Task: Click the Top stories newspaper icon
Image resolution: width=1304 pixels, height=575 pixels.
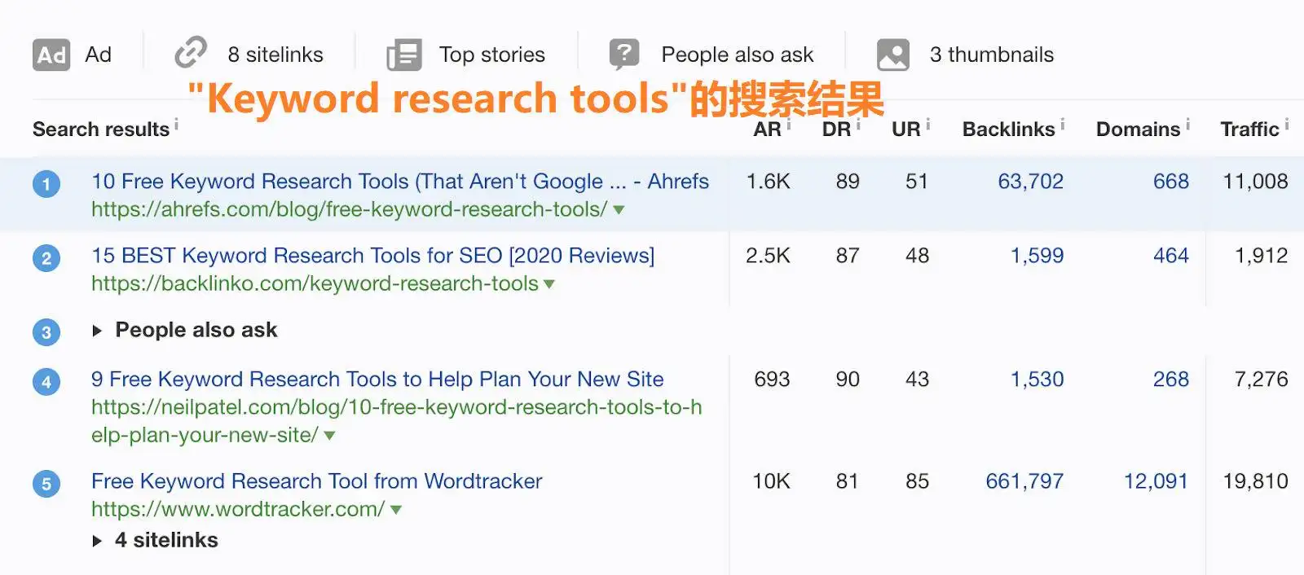Action: tap(403, 55)
